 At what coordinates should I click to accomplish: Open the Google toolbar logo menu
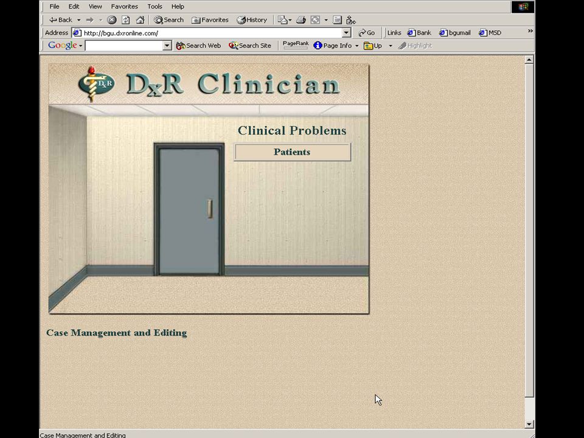click(x=65, y=46)
